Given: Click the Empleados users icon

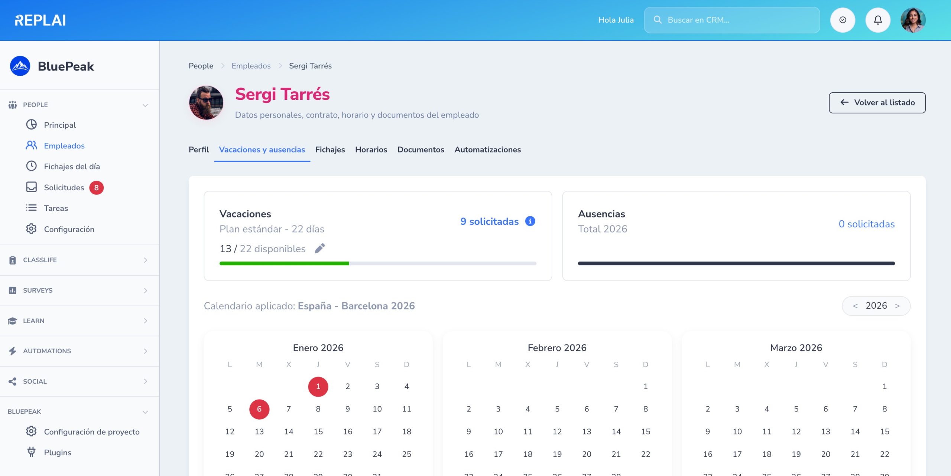Looking at the screenshot, I should 32,145.
